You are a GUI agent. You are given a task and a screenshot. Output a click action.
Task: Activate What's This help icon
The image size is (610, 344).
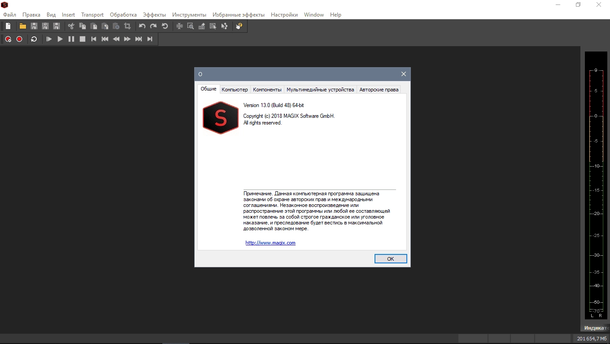[239, 26]
